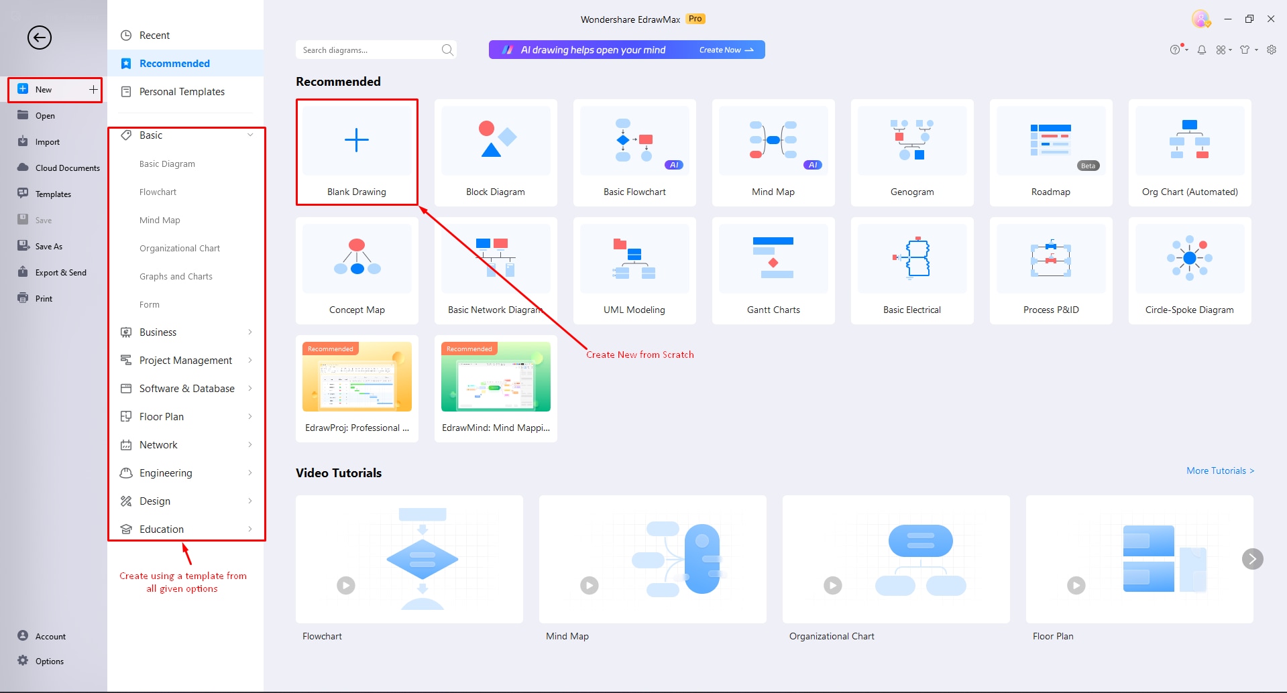
Task: Select the Mind Map template icon
Action: point(773,140)
